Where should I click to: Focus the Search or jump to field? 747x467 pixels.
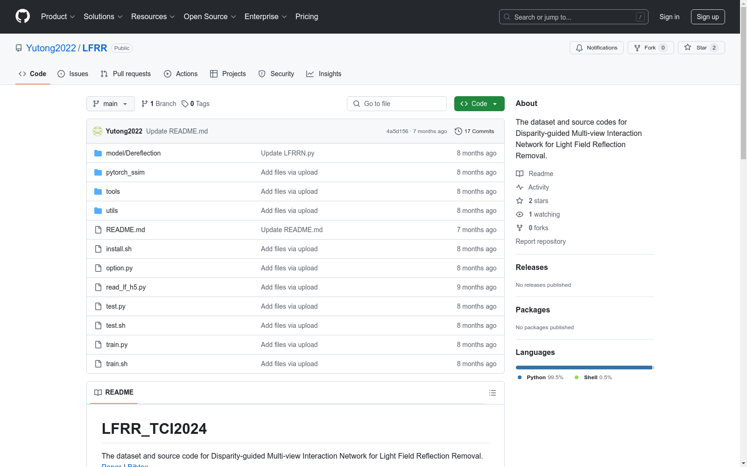(574, 17)
